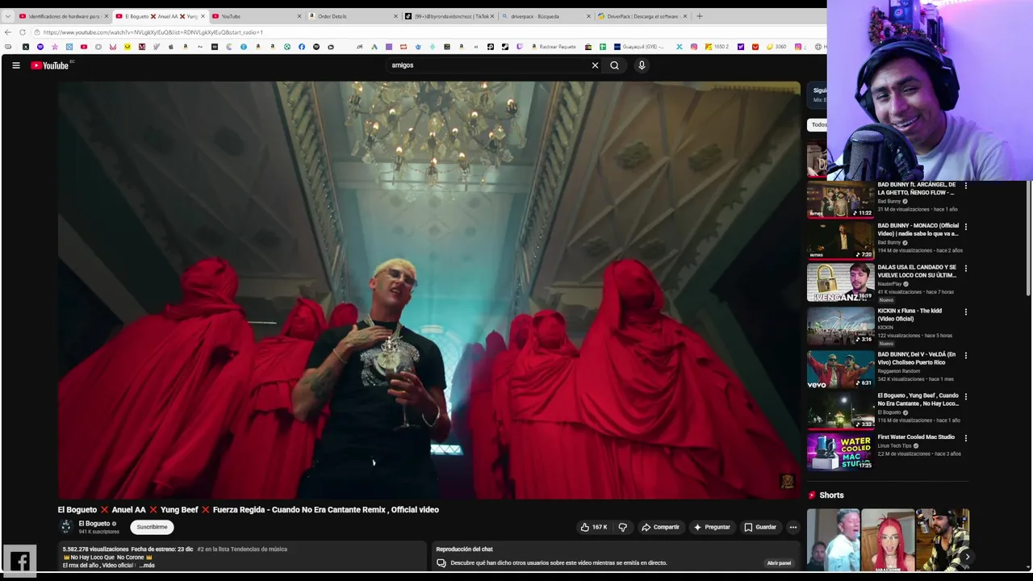The height and width of the screenshot is (581, 1033).
Task: Click the channel watermark in video corner
Action: 788,482
